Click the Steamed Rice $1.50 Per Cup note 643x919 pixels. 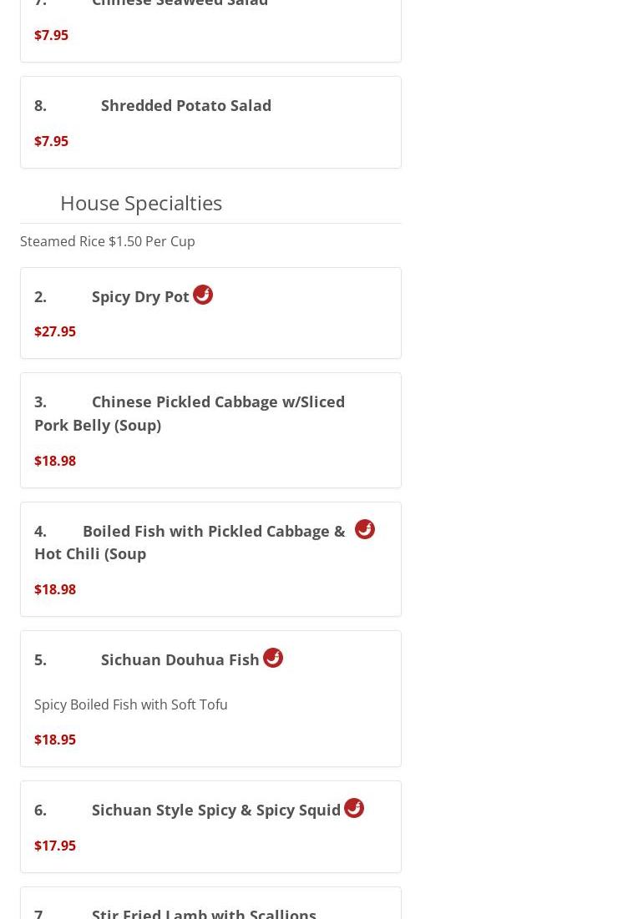click(107, 241)
